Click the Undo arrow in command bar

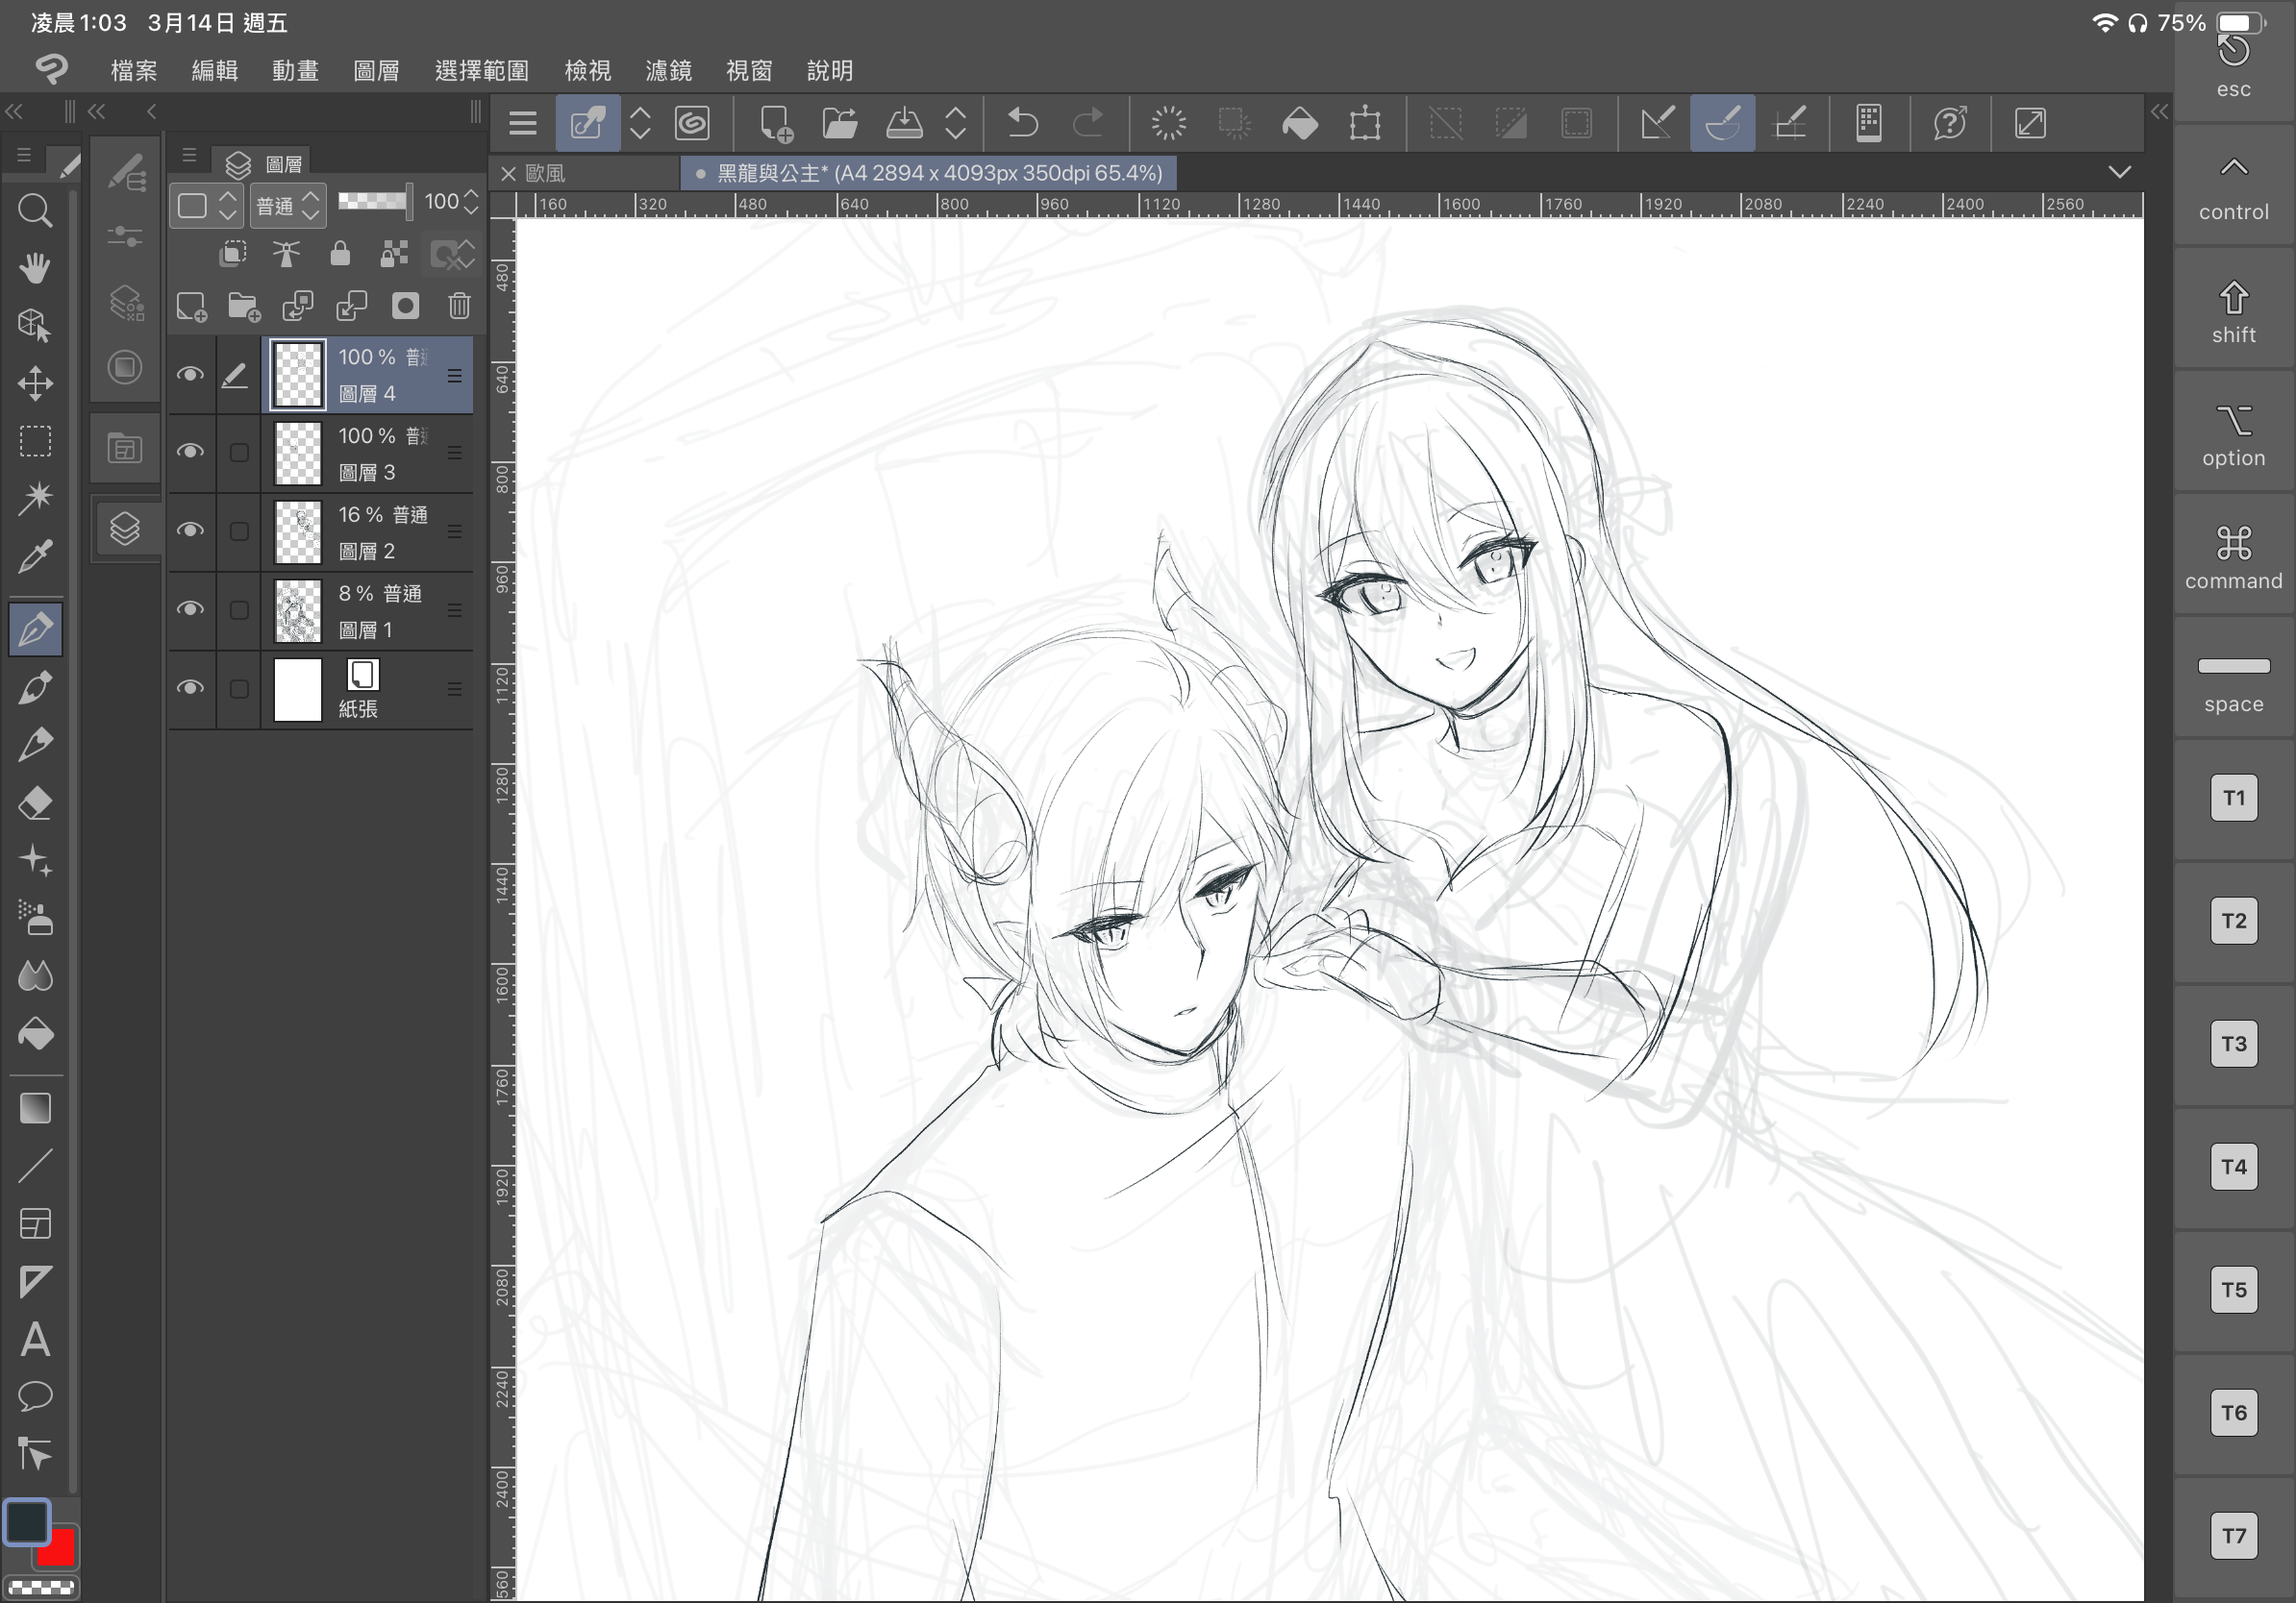pos(1023,123)
